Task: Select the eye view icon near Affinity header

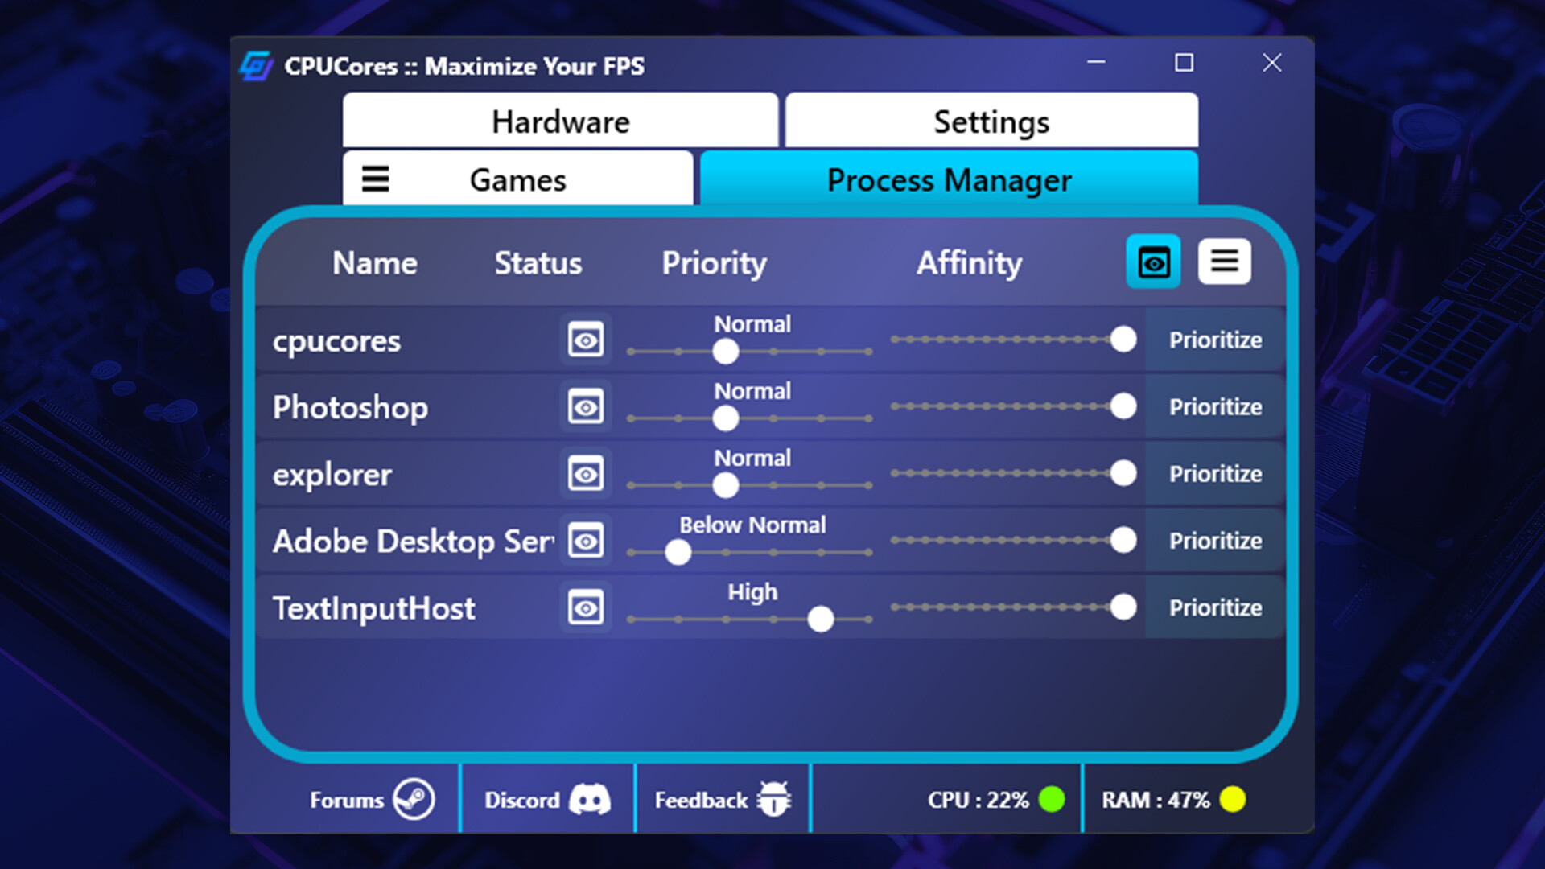Action: point(1153,261)
